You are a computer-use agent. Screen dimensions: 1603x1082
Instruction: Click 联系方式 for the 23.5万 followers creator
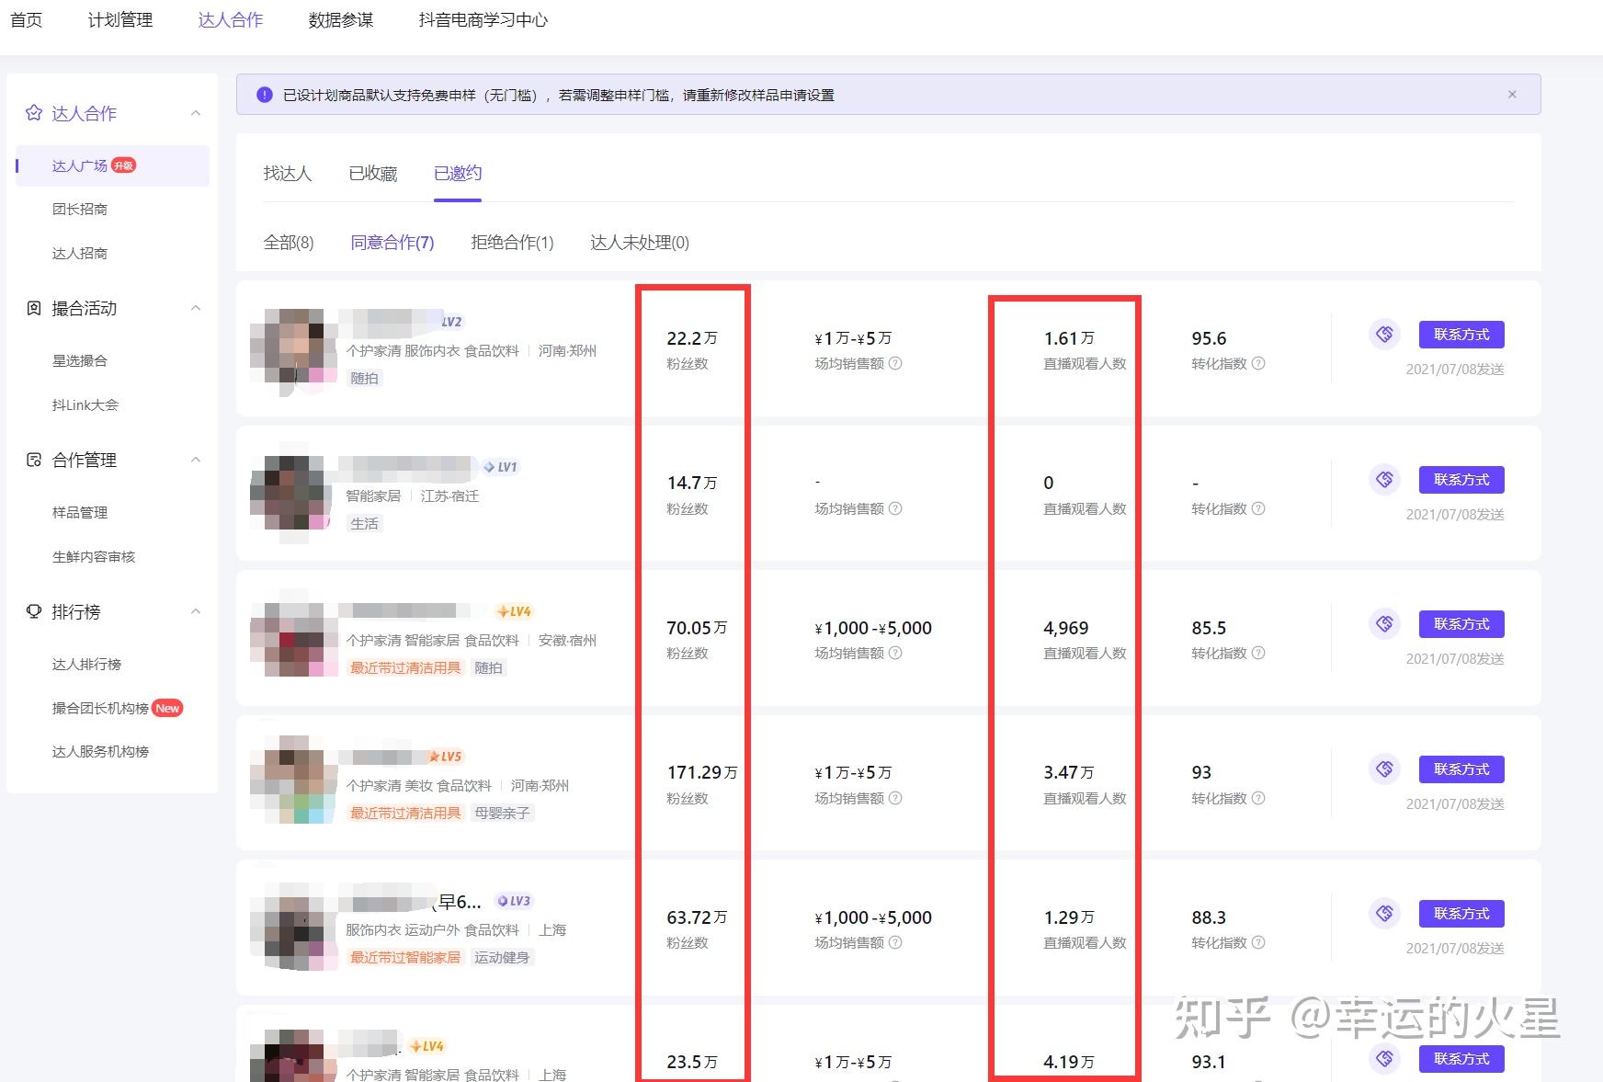click(1461, 1059)
